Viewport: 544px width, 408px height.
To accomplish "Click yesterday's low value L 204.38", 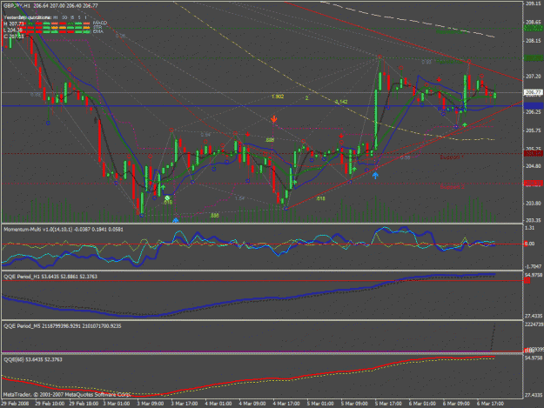I will tap(14, 30).
